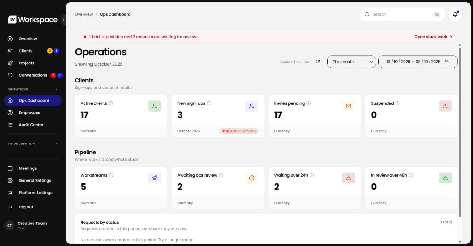Click the clock icon on Awaiting ops review card

[252, 178]
